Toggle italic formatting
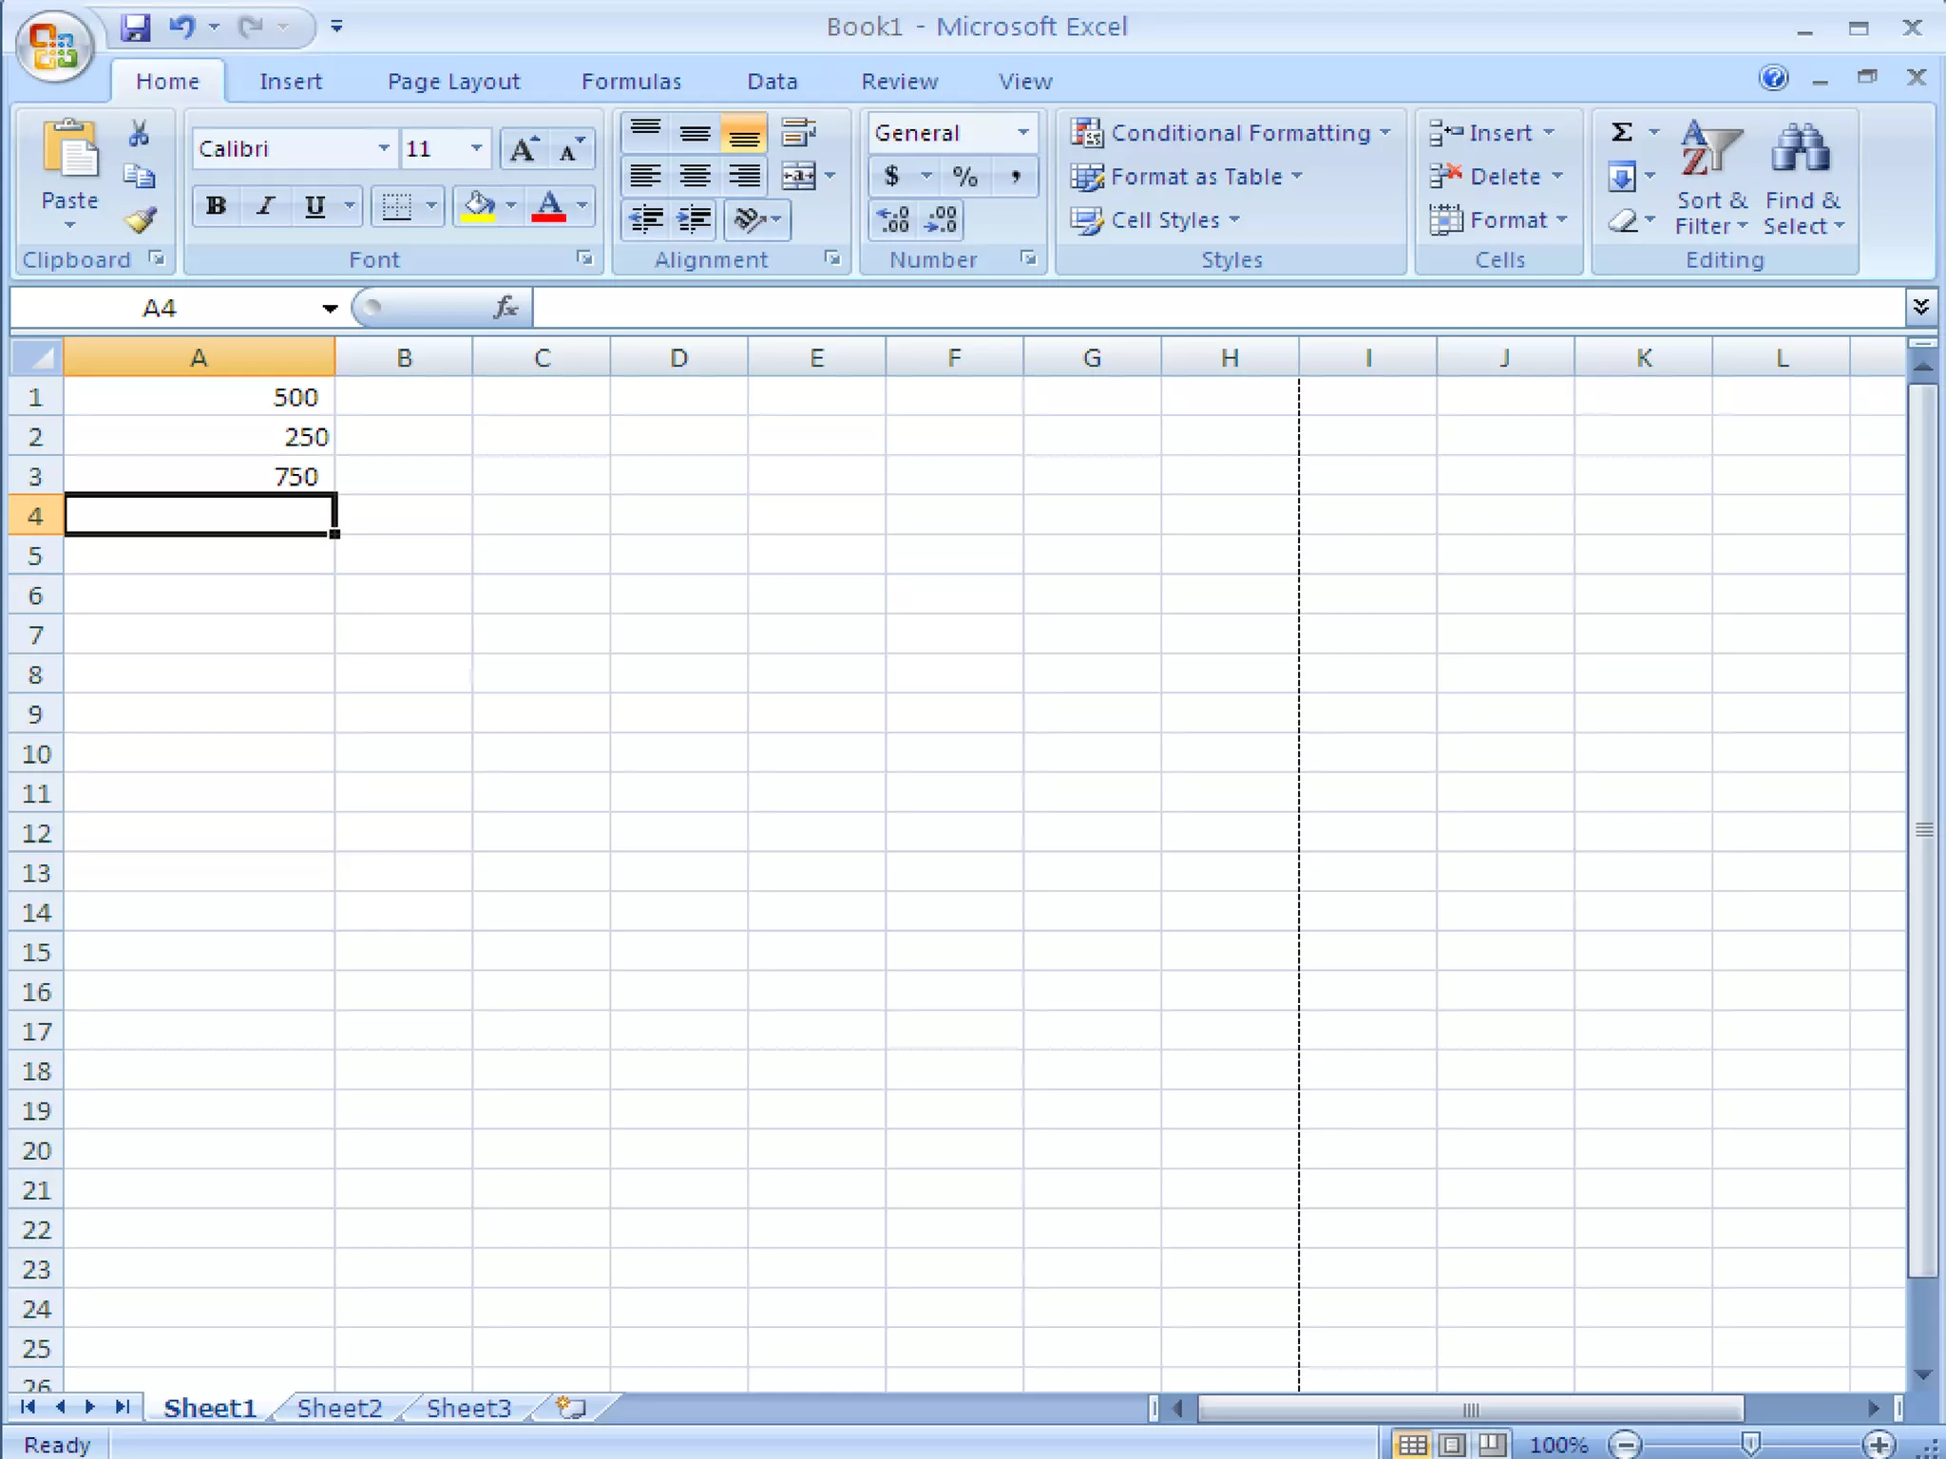The width and height of the screenshot is (1946, 1459). pyautogui.click(x=266, y=206)
